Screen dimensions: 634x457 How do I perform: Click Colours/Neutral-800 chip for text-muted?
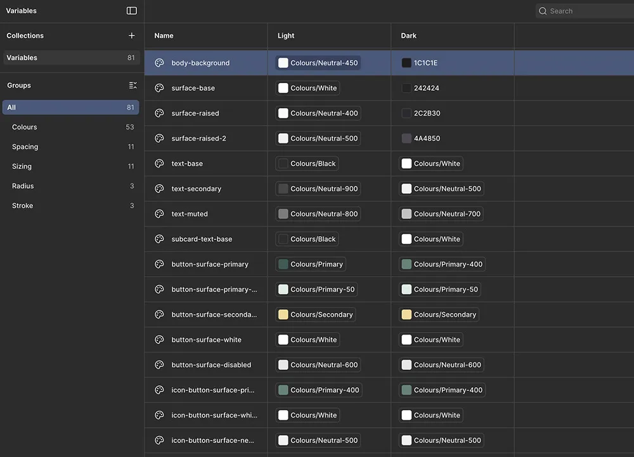coord(318,214)
